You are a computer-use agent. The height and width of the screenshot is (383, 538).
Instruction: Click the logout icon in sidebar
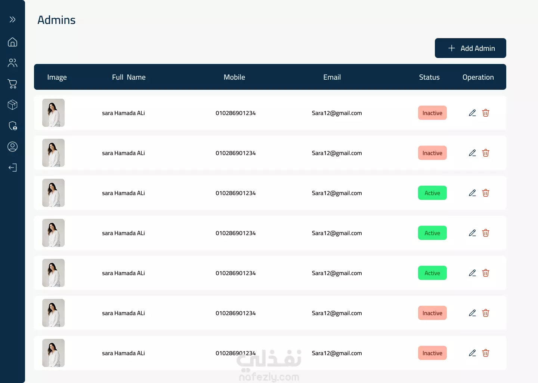click(x=12, y=168)
